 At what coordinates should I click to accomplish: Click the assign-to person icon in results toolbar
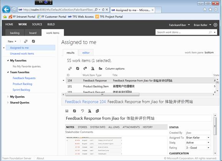(93, 68)
